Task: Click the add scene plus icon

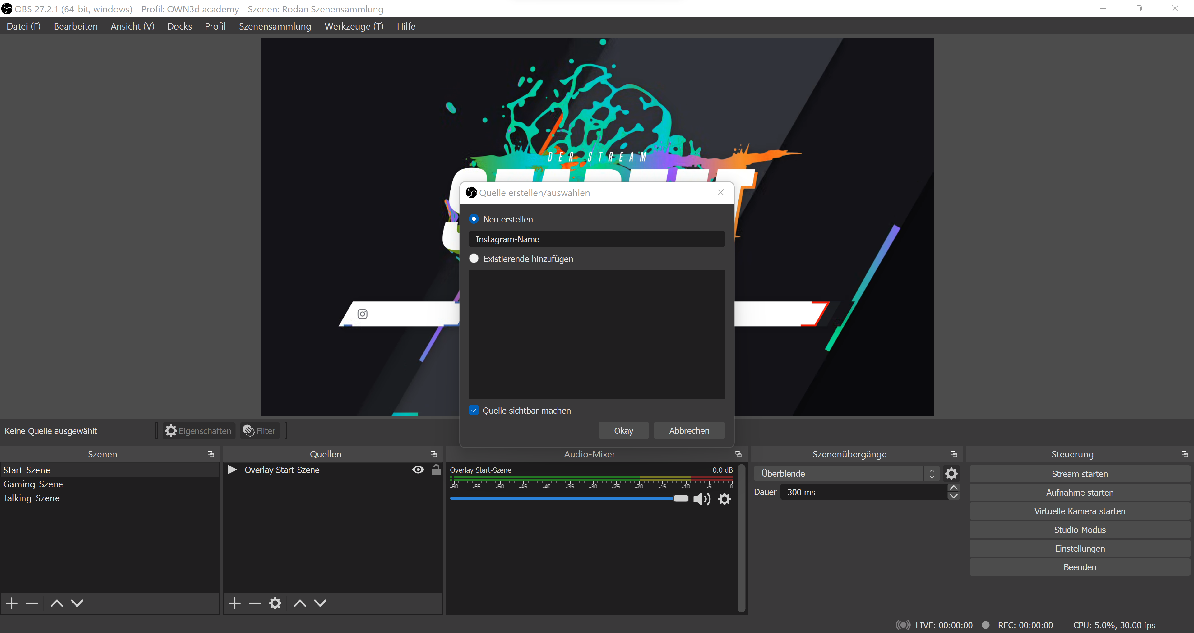Action: click(x=12, y=603)
